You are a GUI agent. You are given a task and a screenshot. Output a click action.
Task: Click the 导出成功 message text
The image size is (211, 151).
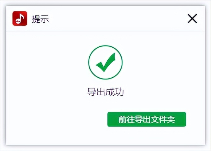coord(105,92)
